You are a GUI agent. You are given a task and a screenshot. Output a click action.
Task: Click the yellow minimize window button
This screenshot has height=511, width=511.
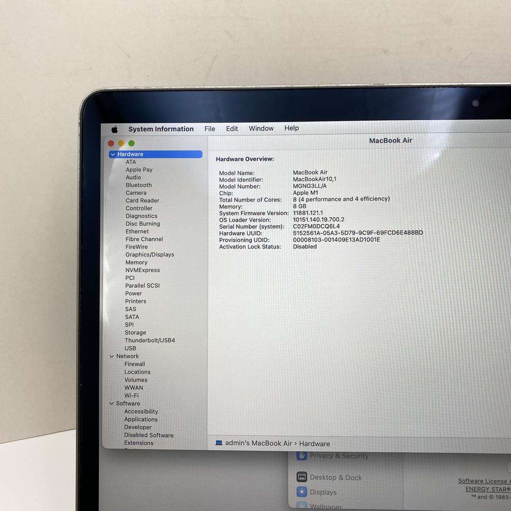click(121, 143)
